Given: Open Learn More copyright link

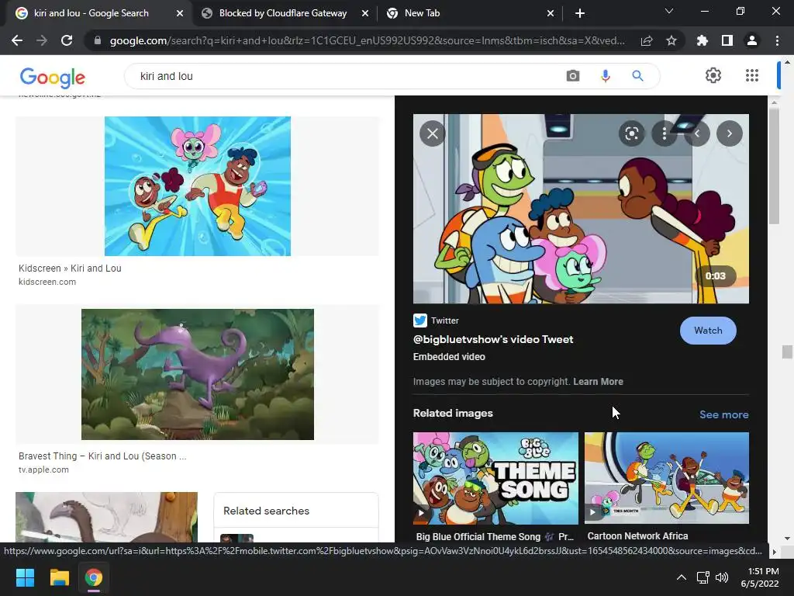Looking at the screenshot, I should point(598,382).
